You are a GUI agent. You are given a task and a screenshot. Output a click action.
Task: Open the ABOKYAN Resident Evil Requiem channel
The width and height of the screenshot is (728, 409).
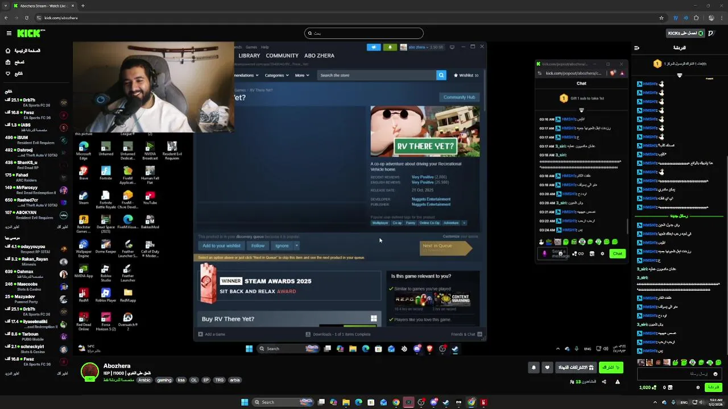36,215
